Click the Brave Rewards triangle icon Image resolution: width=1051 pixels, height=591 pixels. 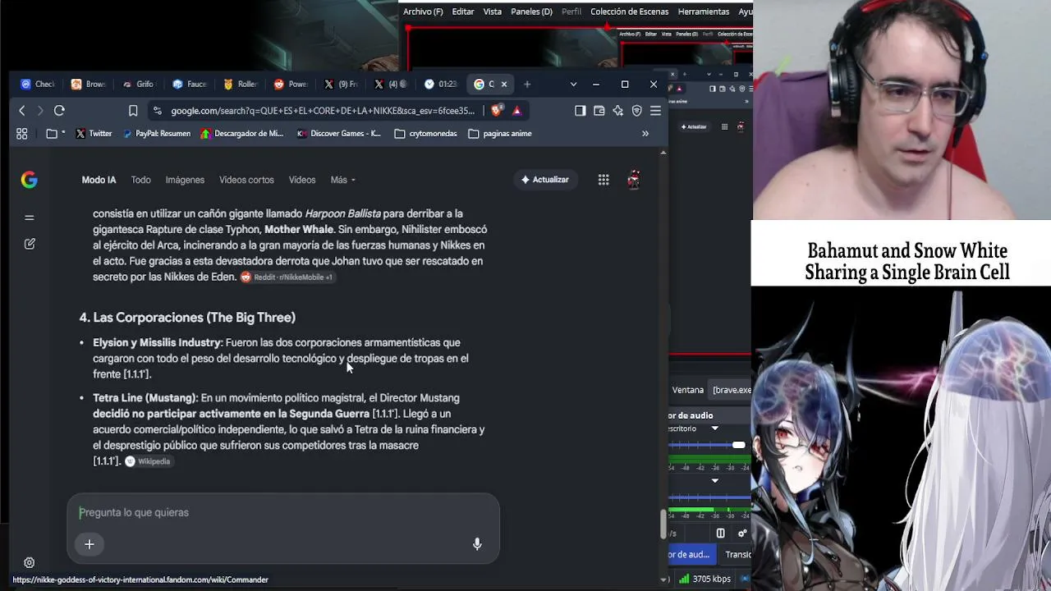tap(516, 111)
